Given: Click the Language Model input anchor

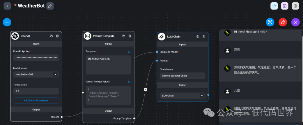Looking at the screenshot, I should click(x=157, y=52).
